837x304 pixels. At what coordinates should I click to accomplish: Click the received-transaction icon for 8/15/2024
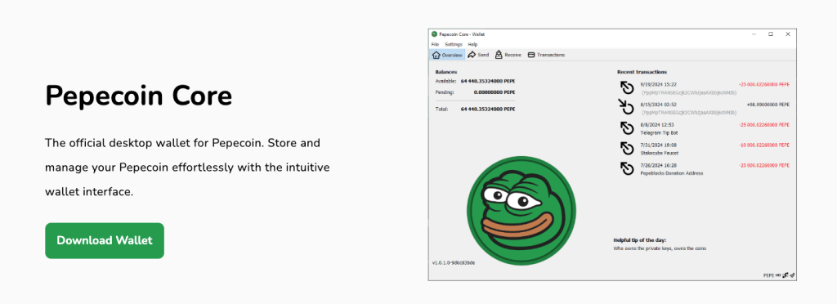[x=627, y=108]
